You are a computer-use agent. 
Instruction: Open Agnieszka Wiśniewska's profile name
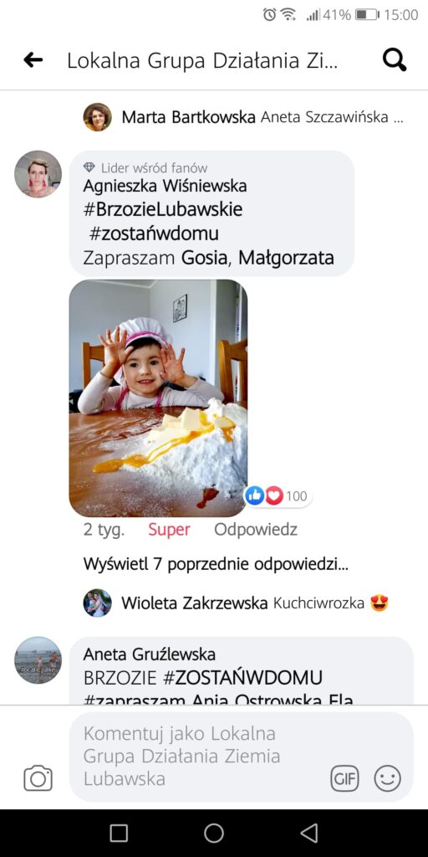(x=165, y=186)
